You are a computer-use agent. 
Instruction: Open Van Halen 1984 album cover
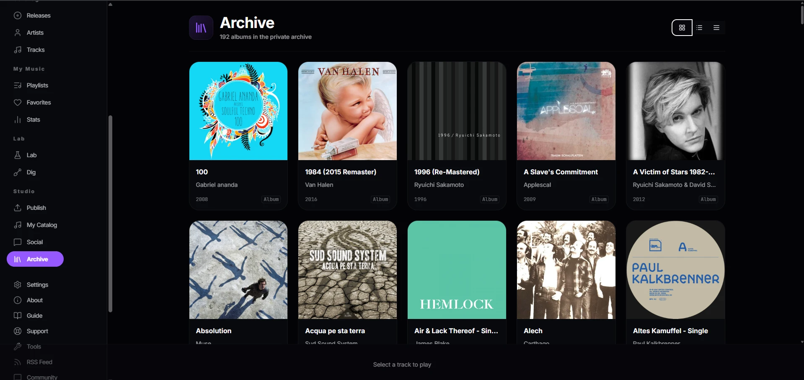click(x=347, y=111)
